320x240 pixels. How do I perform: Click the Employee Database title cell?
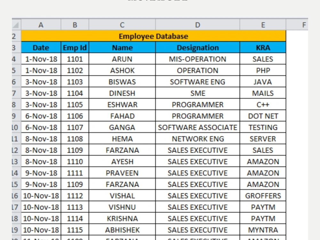[154, 36]
